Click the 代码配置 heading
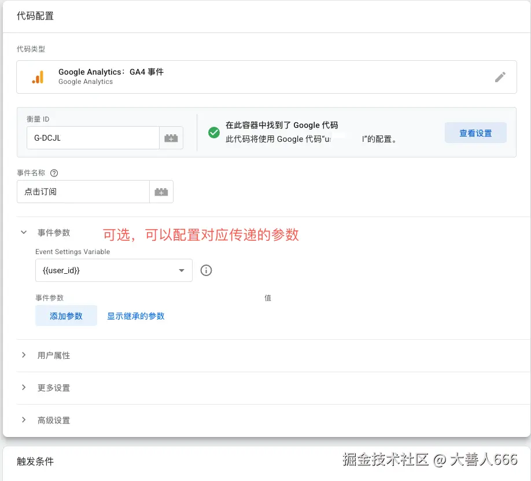Image resolution: width=531 pixels, height=481 pixels. click(35, 16)
